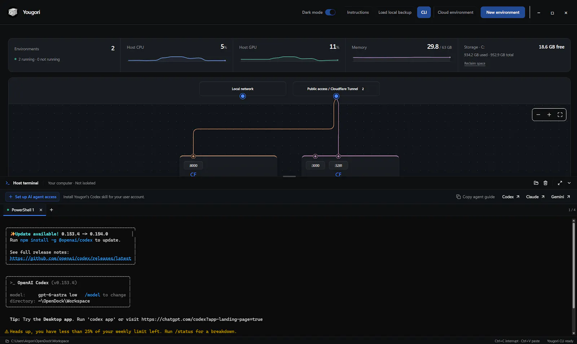Viewport: 577px width, 344px height.
Task: Select the connector dot above port :5281
Action: pyautogui.click(x=338, y=156)
